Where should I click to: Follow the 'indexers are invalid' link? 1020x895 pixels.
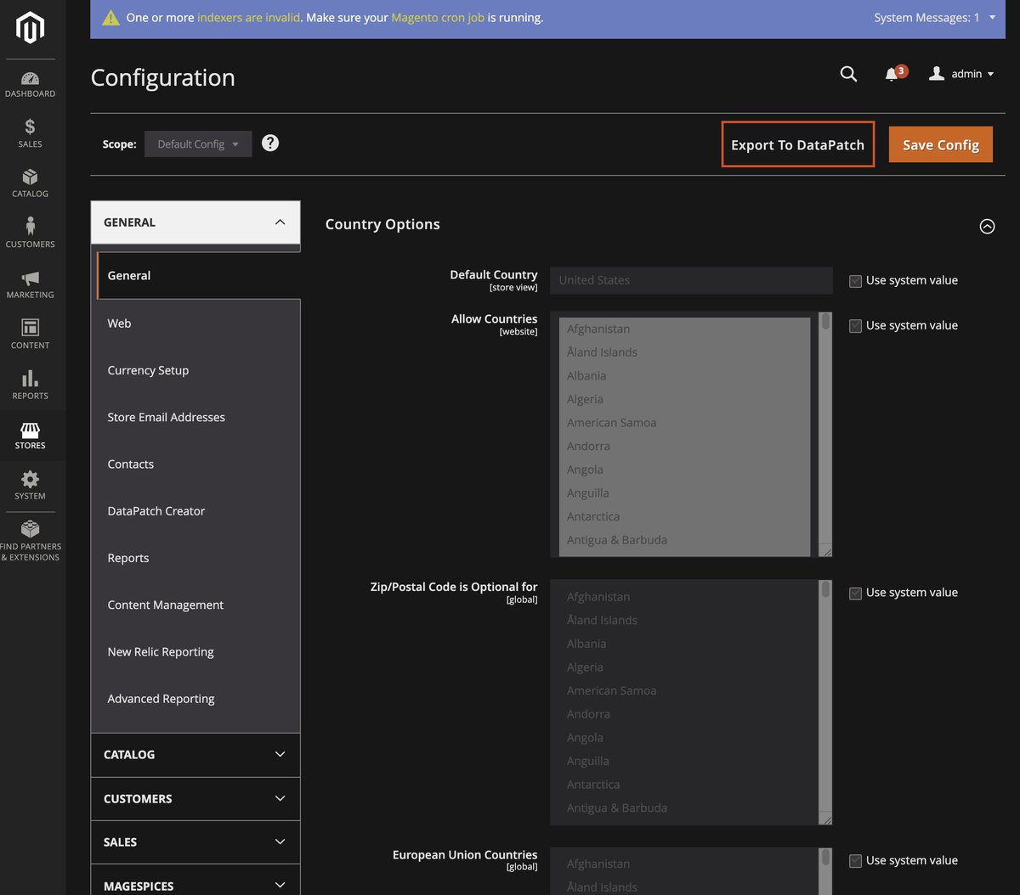[248, 17]
